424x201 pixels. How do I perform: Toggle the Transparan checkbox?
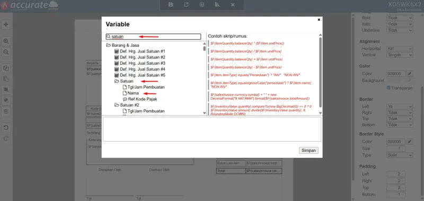[x=388, y=88]
